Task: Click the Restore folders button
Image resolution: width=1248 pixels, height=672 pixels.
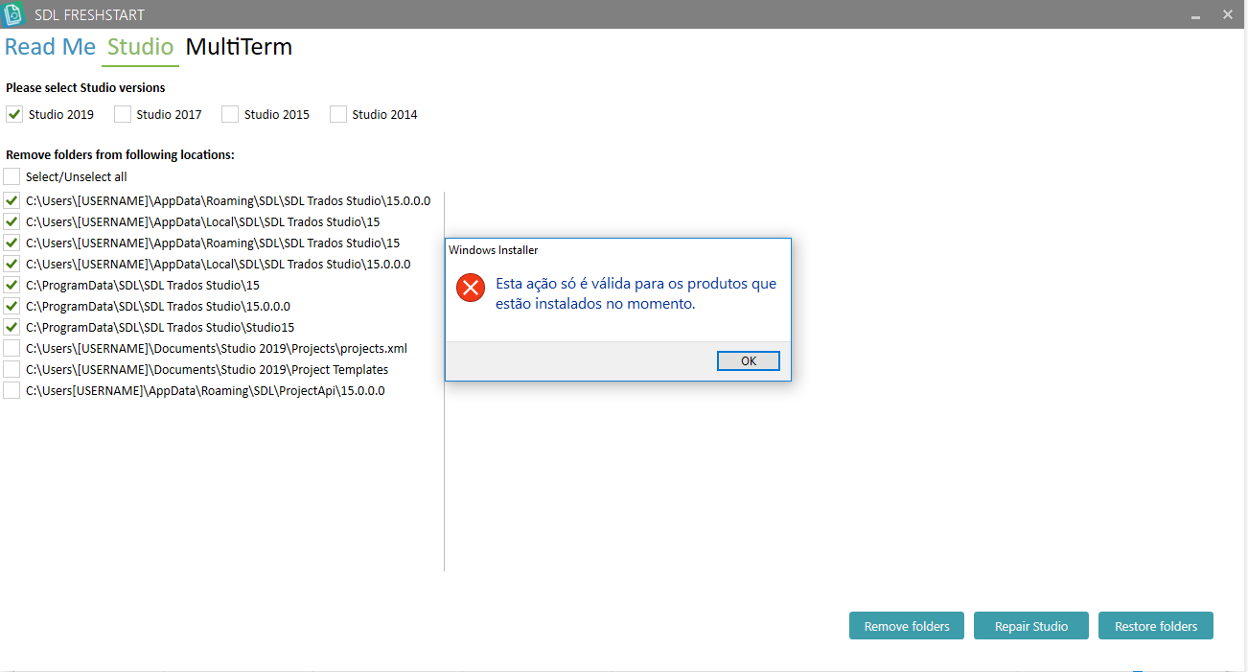Action: coord(1156,626)
